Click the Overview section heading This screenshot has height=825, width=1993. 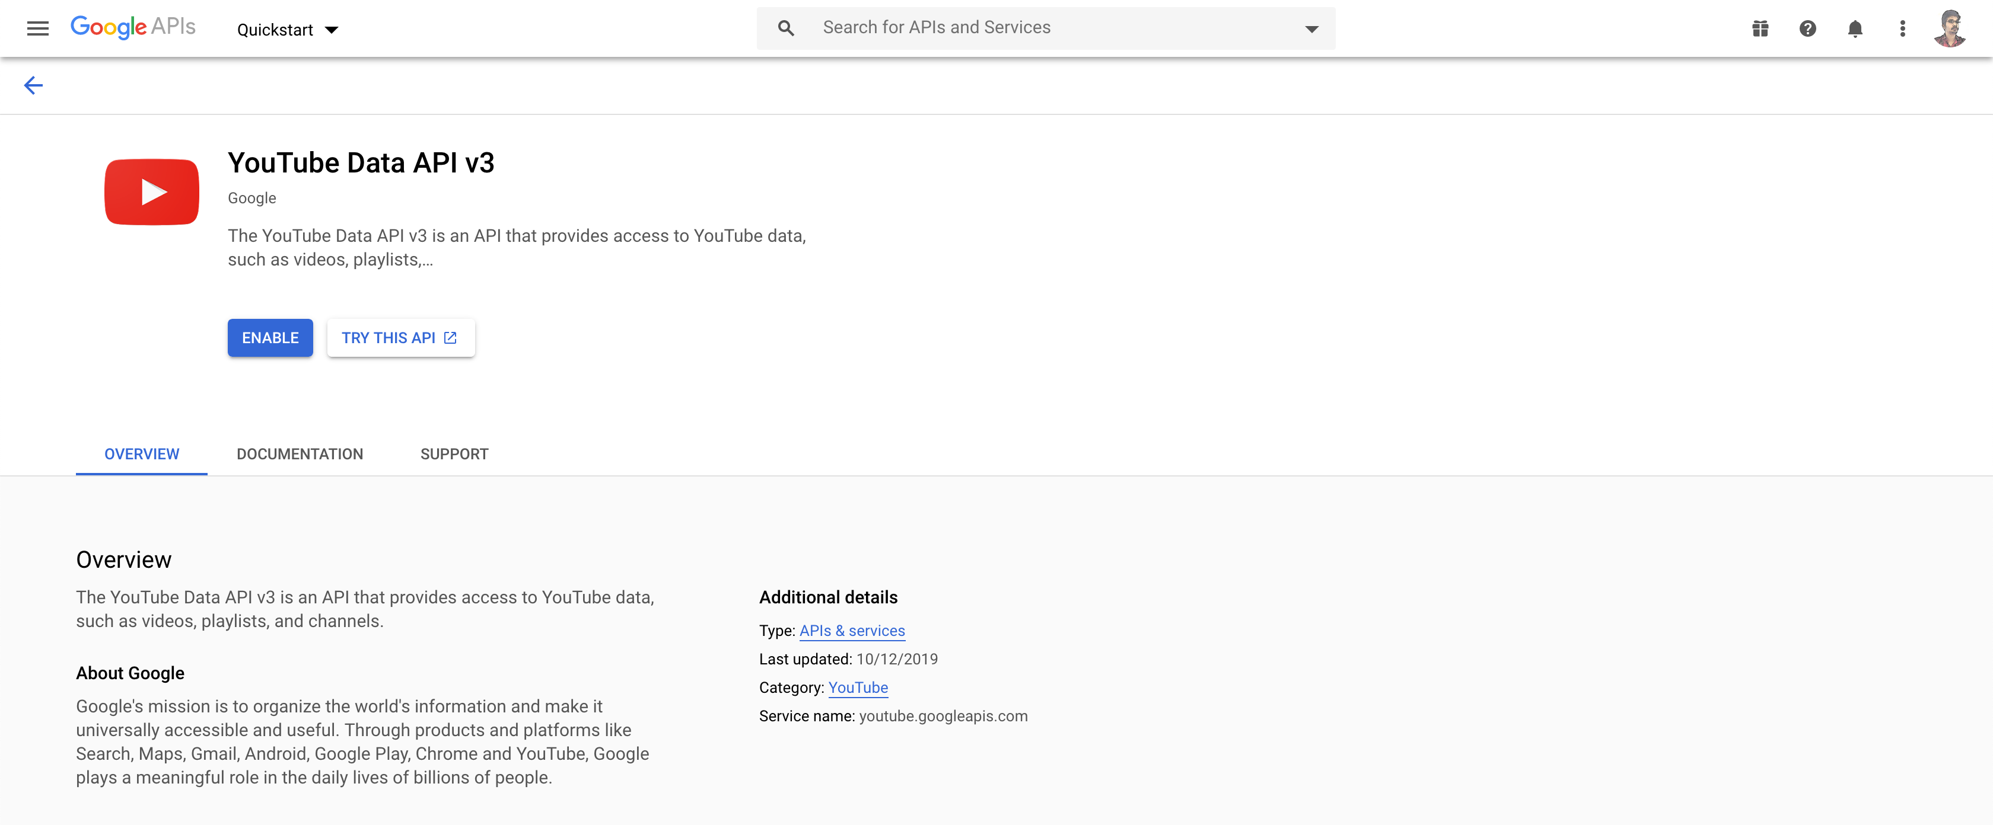[124, 559]
